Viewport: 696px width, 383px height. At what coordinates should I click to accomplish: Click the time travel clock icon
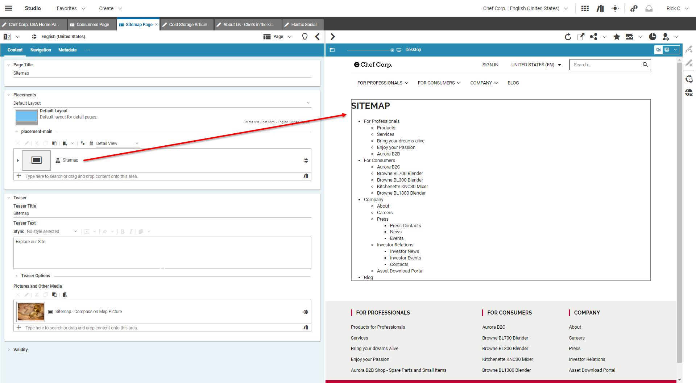652,37
